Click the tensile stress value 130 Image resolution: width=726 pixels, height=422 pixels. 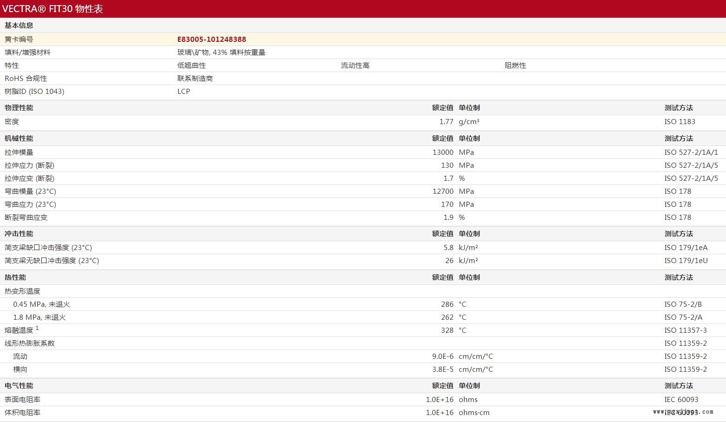[x=447, y=165]
